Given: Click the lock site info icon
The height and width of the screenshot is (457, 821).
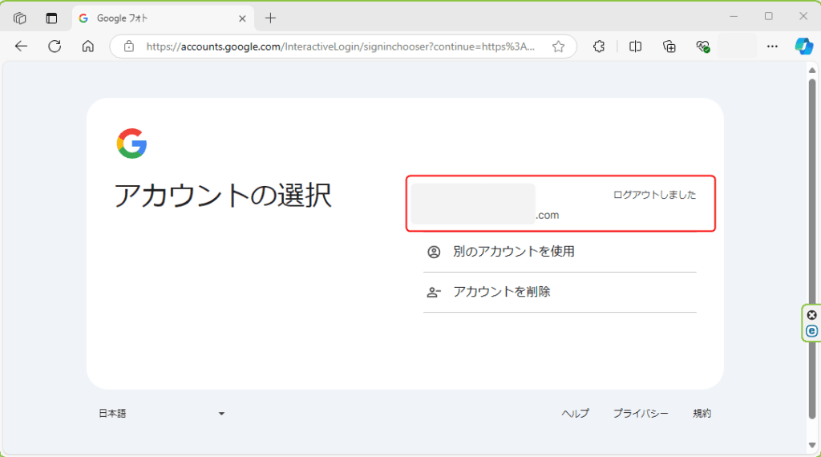Looking at the screenshot, I should point(129,47).
